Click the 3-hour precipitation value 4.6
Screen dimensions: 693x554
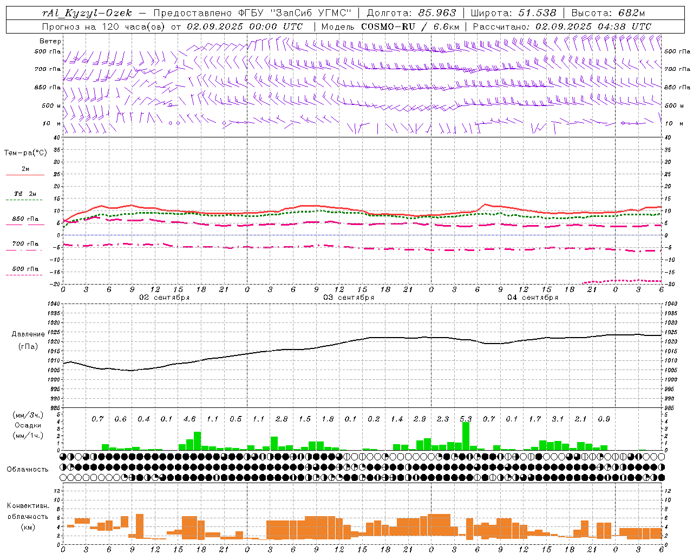pos(189,419)
